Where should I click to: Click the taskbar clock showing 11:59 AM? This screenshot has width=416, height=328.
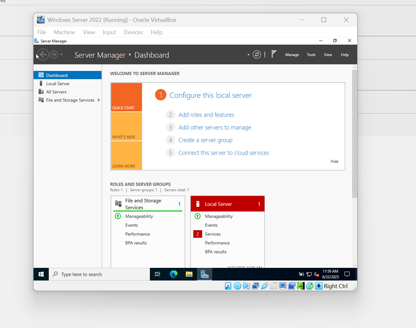[330, 274]
